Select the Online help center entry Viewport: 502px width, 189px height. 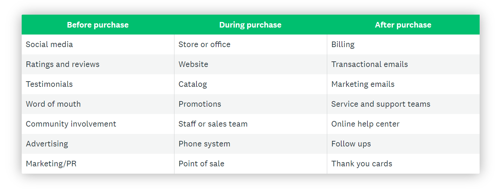365,124
